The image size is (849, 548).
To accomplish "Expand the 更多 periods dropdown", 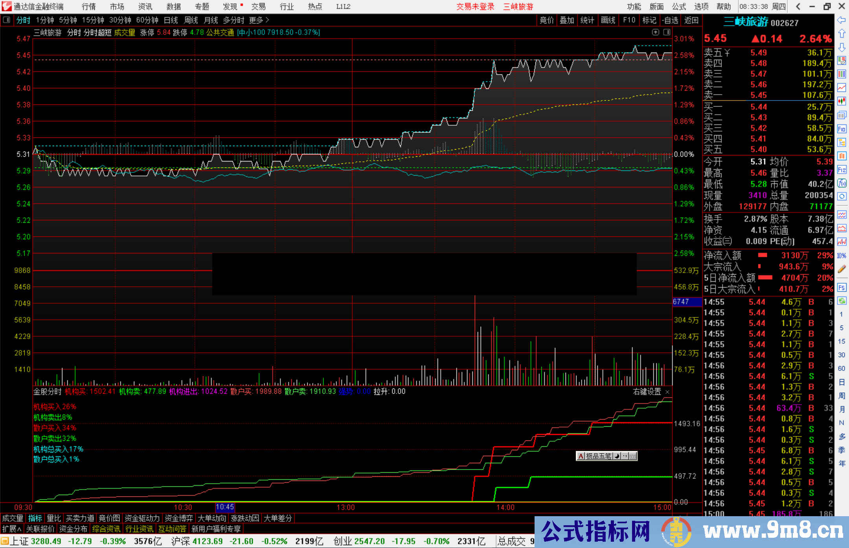I will pyautogui.click(x=259, y=20).
